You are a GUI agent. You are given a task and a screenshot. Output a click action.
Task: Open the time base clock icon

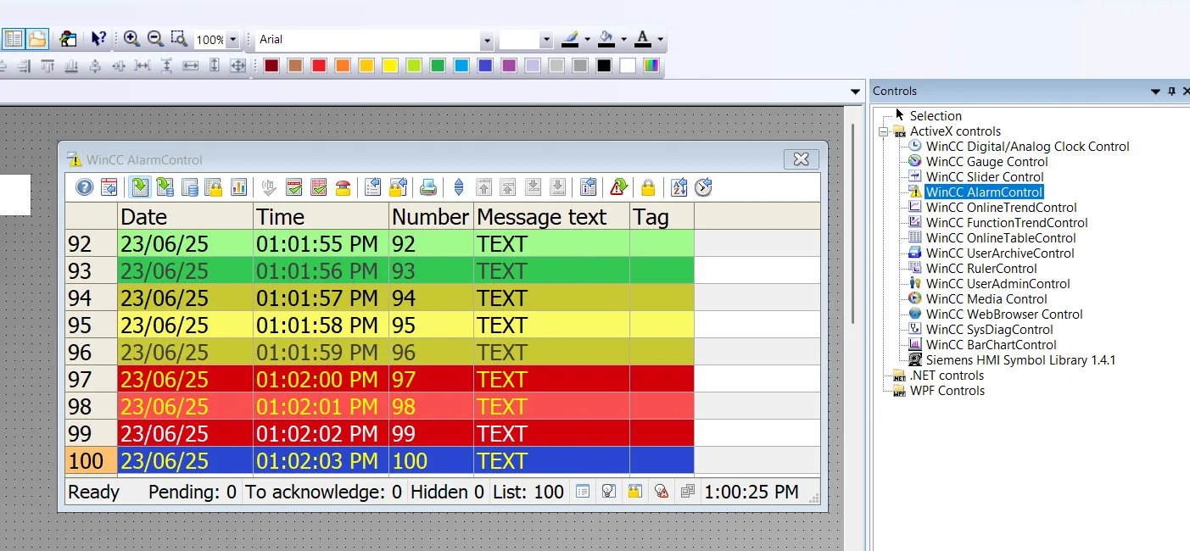(703, 187)
